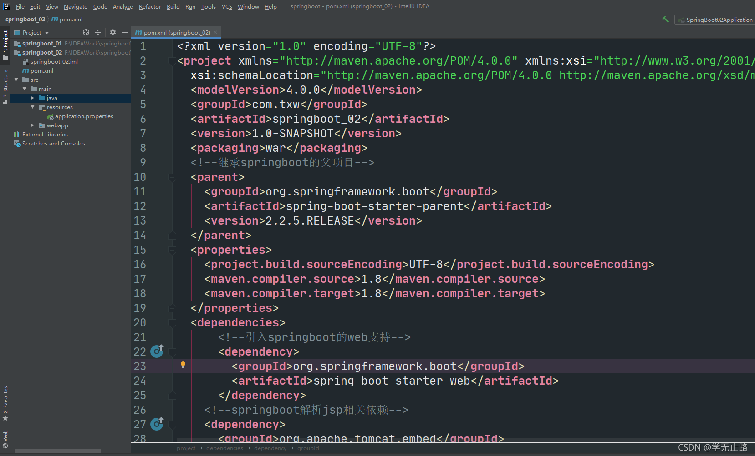The height and width of the screenshot is (456, 755).
Task: Open the Code menu
Action: coord(100,7)
